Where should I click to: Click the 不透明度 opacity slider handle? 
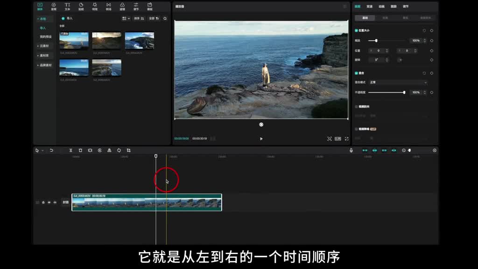click(x=404, y=92)
